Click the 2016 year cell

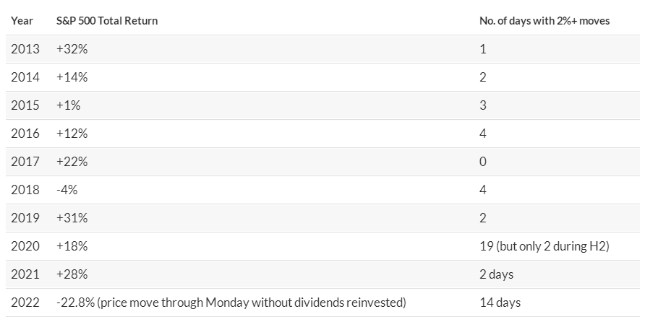click(x=25, y=134)
